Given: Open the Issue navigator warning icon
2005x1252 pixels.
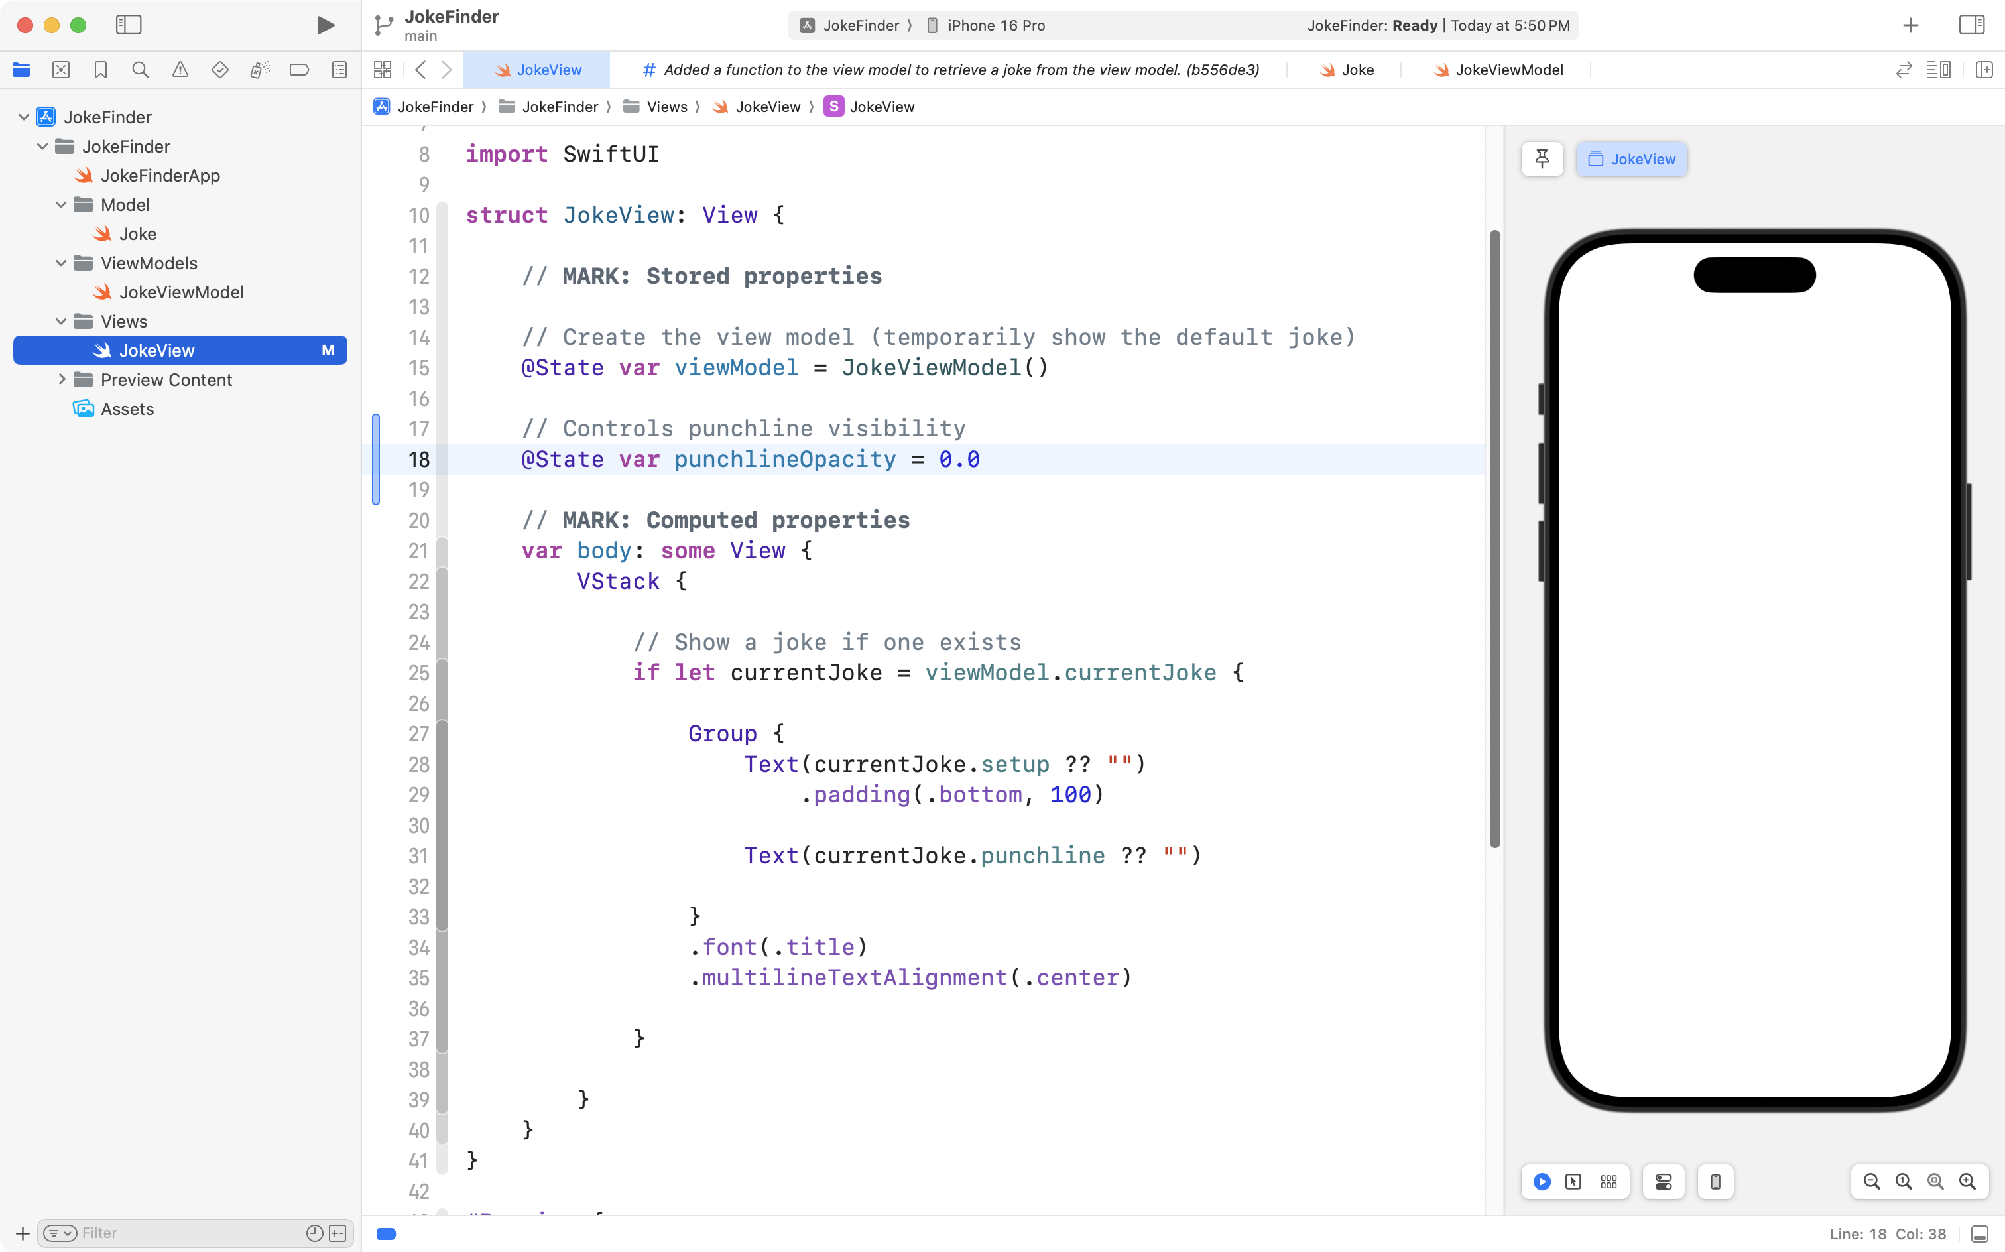Looking at the screenshot, I should [180, 70].
